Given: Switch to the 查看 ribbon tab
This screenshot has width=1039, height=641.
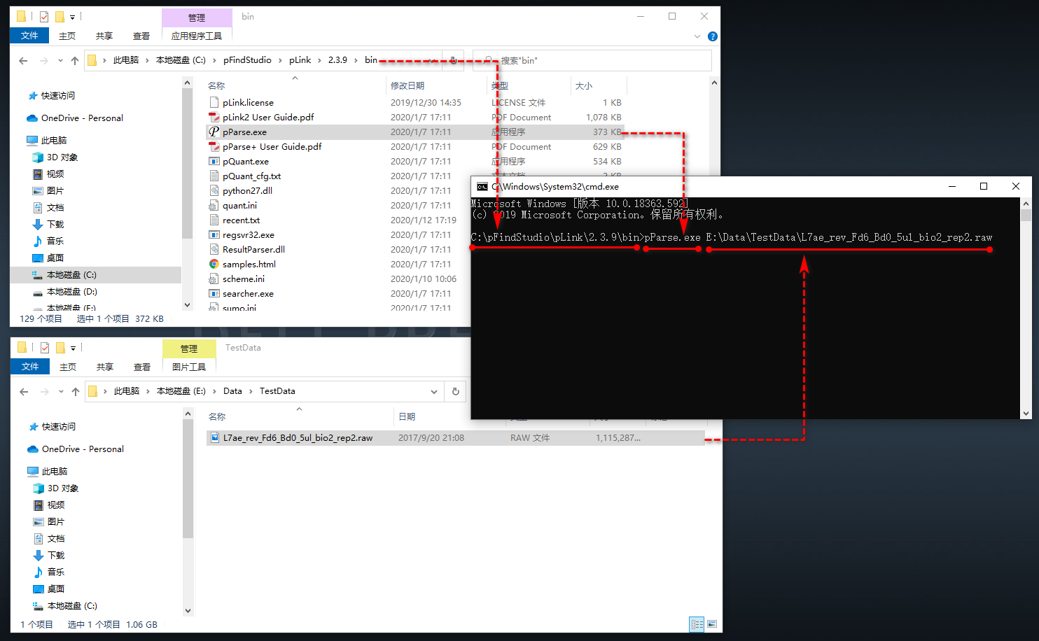Looking at the screenshot, I should pyautogui.click(x=141, y=36).
